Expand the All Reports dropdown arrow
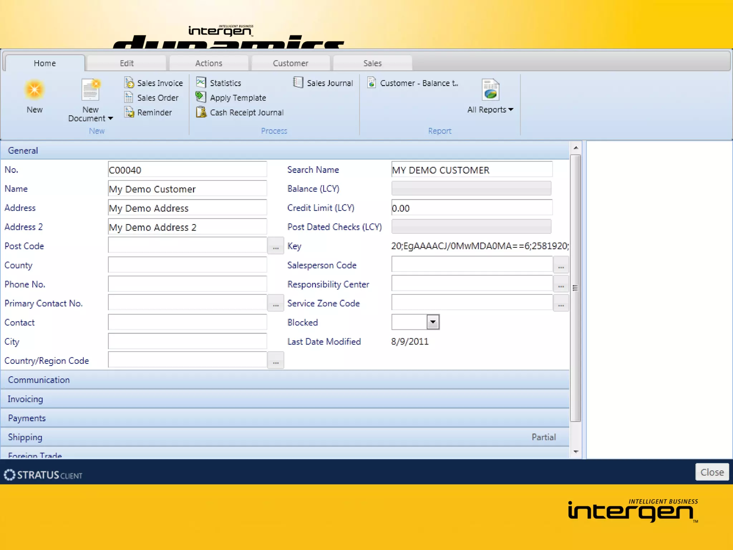The image size is (733, 550). 511,110
